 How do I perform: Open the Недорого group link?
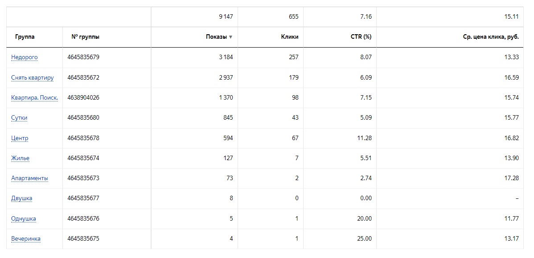click(25, 57)
